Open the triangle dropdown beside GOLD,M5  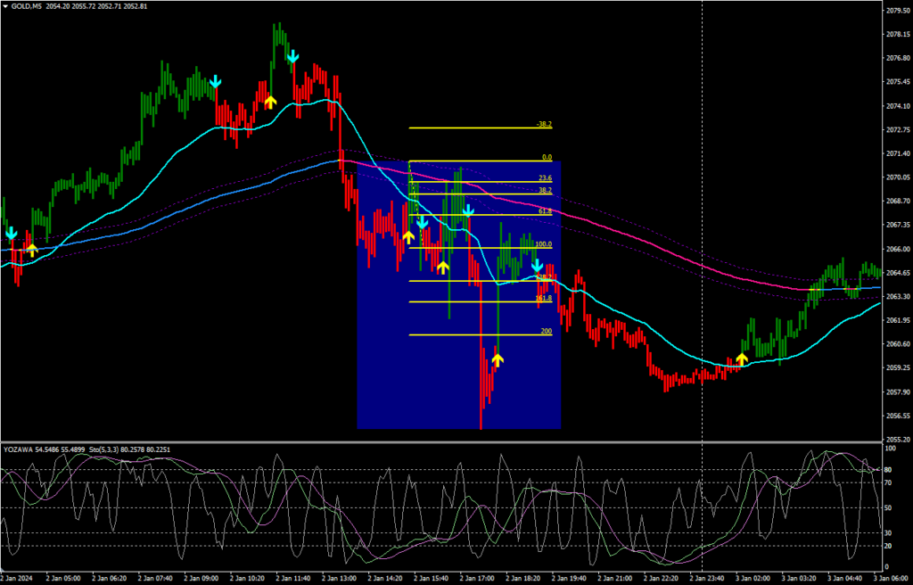[5, 6]
